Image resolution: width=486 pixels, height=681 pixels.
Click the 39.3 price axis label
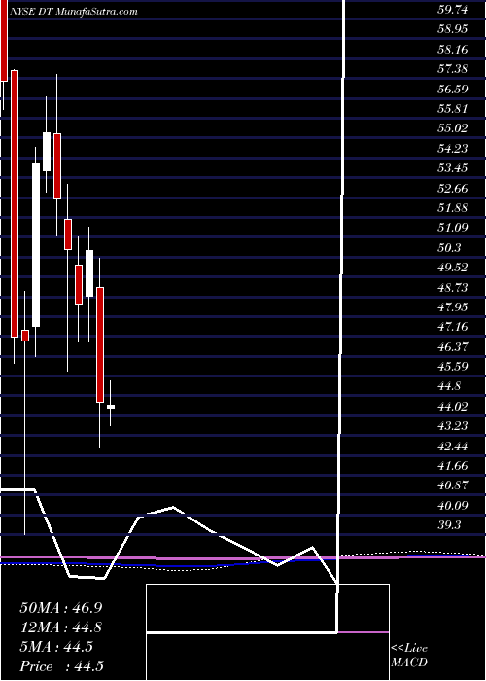tap(449, 526)
